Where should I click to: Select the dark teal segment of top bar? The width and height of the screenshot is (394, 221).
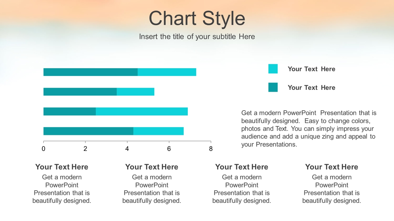point(91,72)
